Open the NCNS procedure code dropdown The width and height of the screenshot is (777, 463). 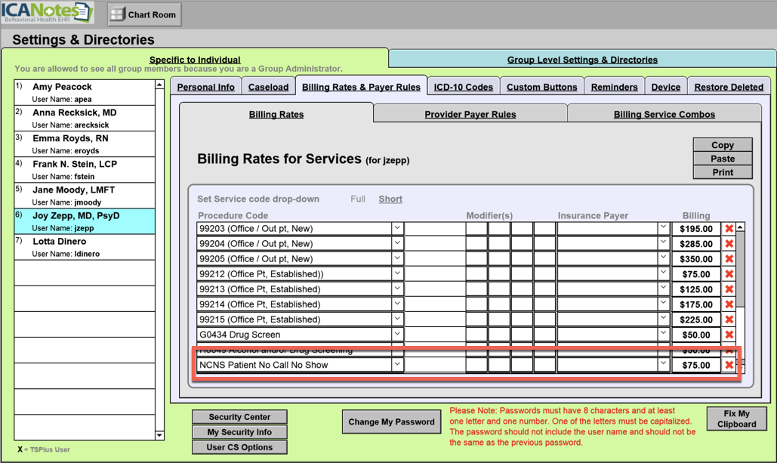[396, 364]
